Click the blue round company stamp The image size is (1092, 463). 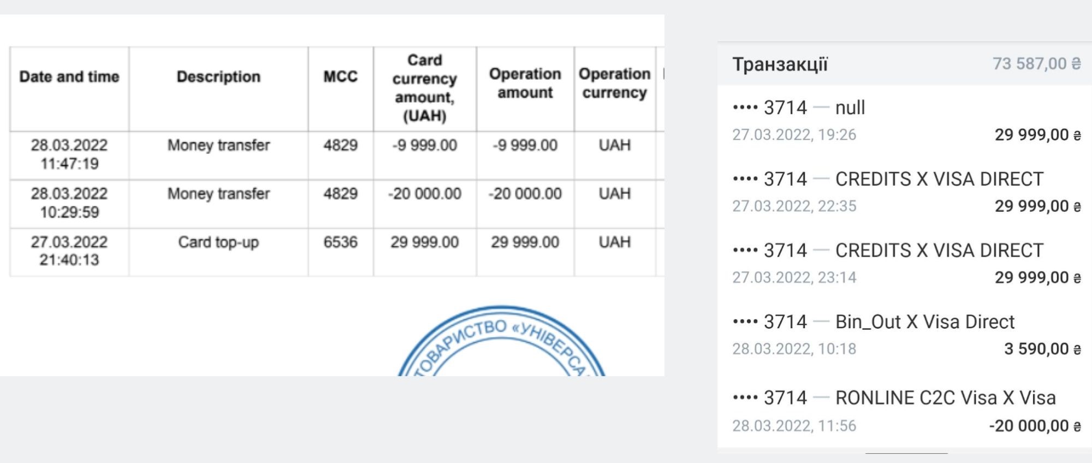501,341
